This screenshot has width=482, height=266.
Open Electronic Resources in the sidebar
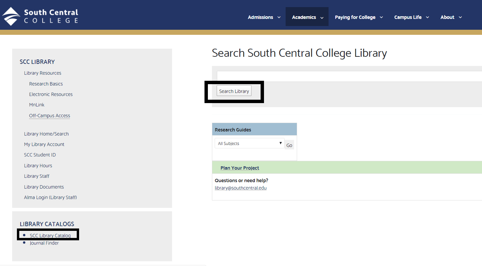click(x=51, y=94)
